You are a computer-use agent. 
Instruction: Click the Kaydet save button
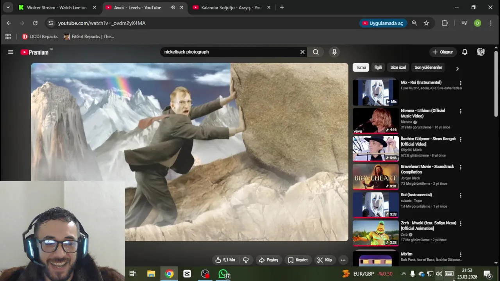click(x=298, y=260)
